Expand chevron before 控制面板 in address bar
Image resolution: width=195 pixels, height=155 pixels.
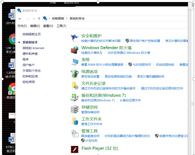click(x=49, y=19)
